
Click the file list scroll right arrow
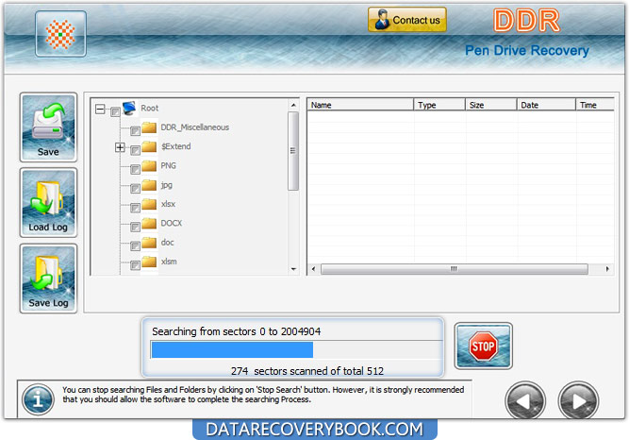[607, 269]
